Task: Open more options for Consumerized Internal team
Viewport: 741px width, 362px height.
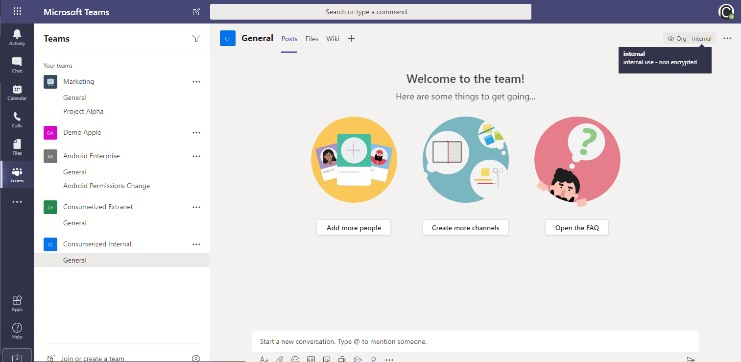Action: tap(196, 244)
